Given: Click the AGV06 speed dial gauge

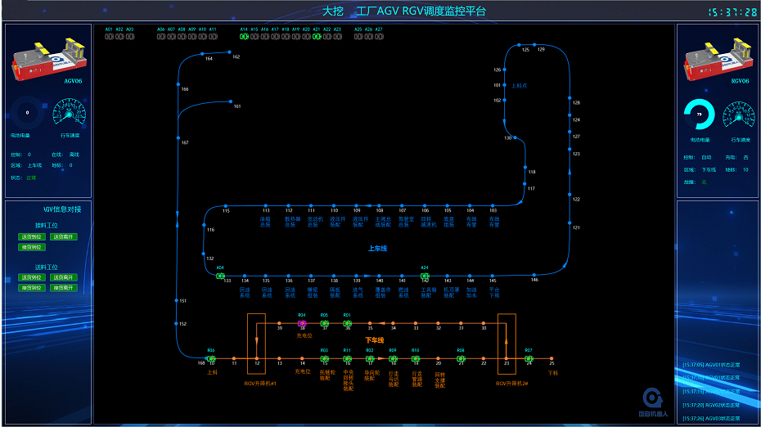Looking at the screenshot, I should click(68, 114).
